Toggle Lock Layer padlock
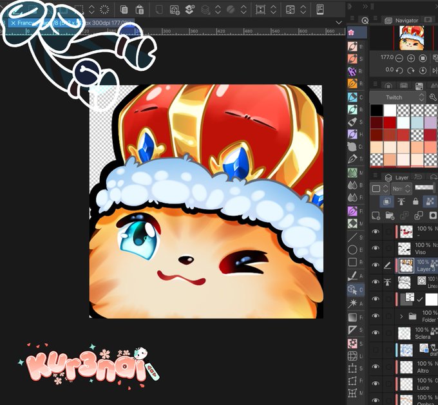This screenshot has width=438, height=405. [x=415, y=202]
